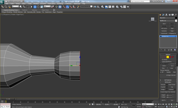Click the Shrink selection button

[x=164, y=66]
